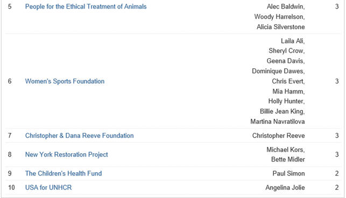Select Paul Simon celebrity cell
The image size is (346, 198).
(x=288, y=173)
